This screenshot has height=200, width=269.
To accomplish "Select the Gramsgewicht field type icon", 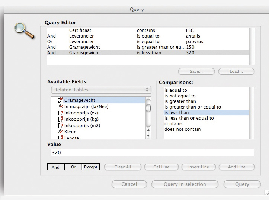I will coord(60,100).
